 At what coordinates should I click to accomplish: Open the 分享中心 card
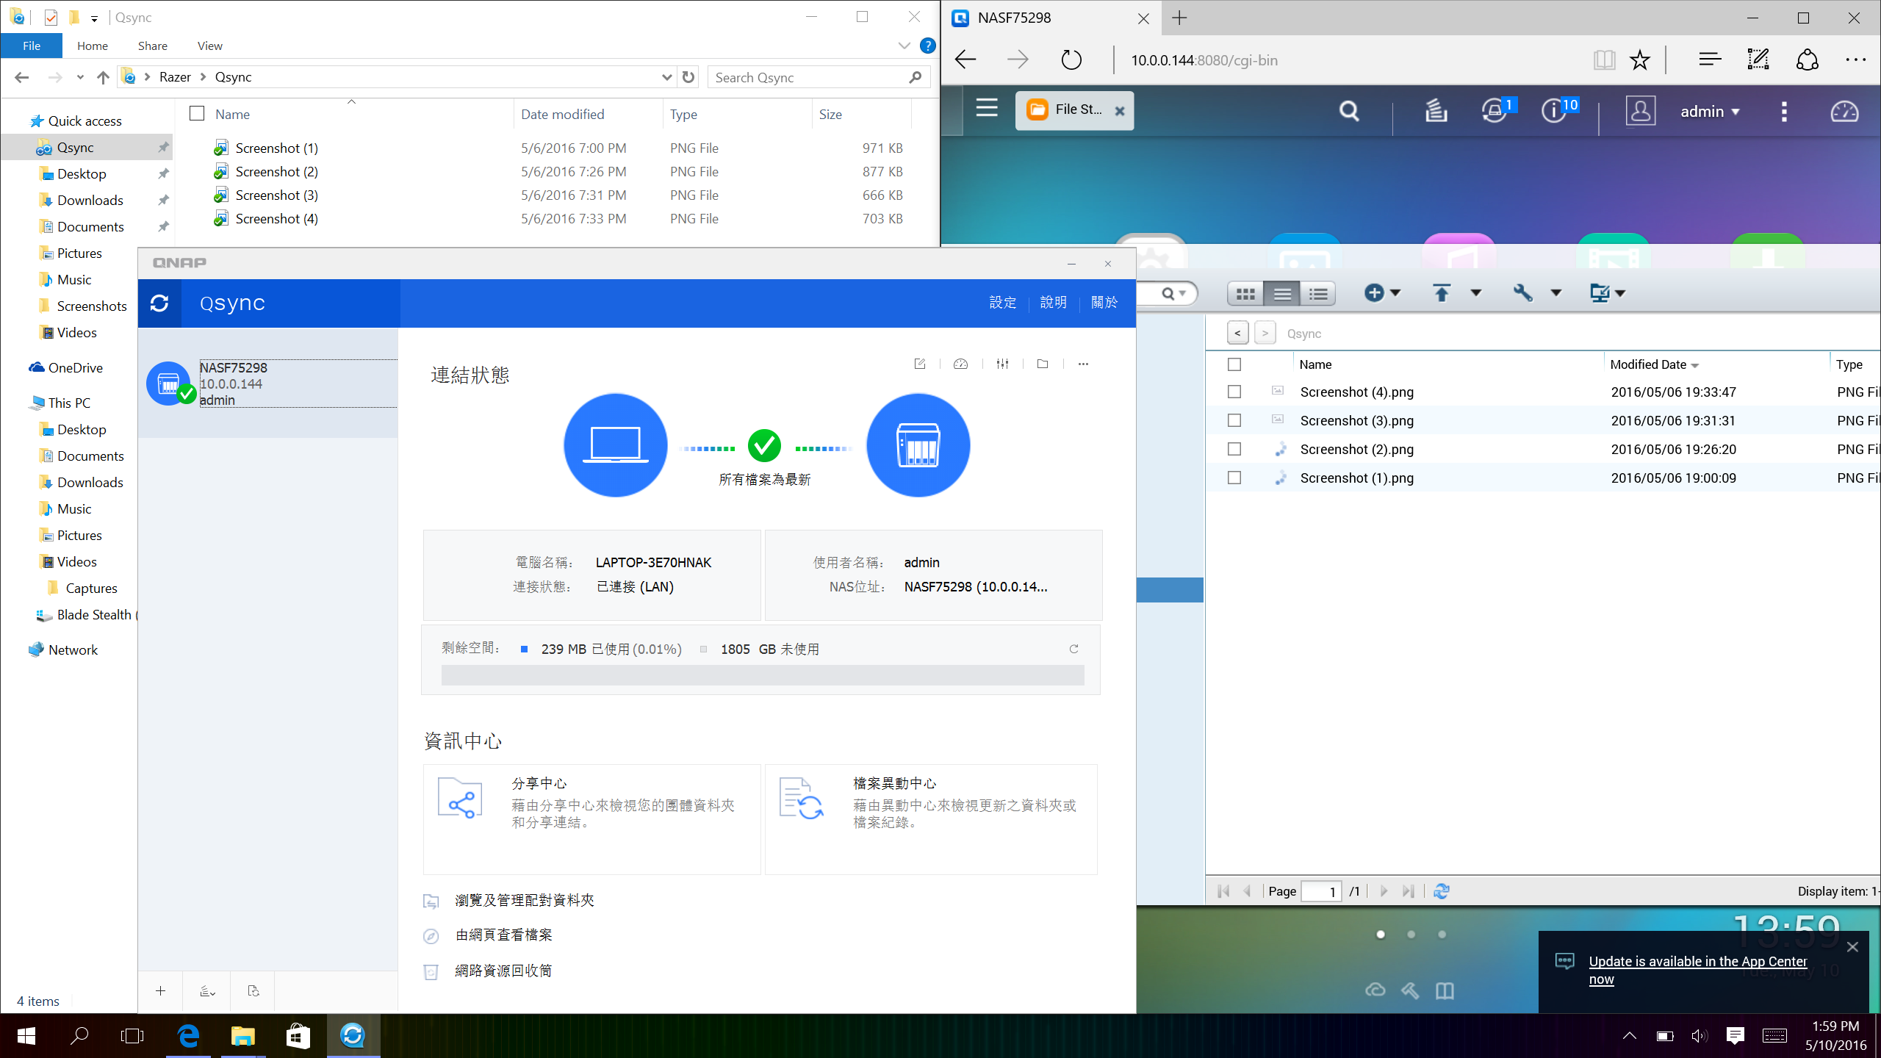point(591,819)
